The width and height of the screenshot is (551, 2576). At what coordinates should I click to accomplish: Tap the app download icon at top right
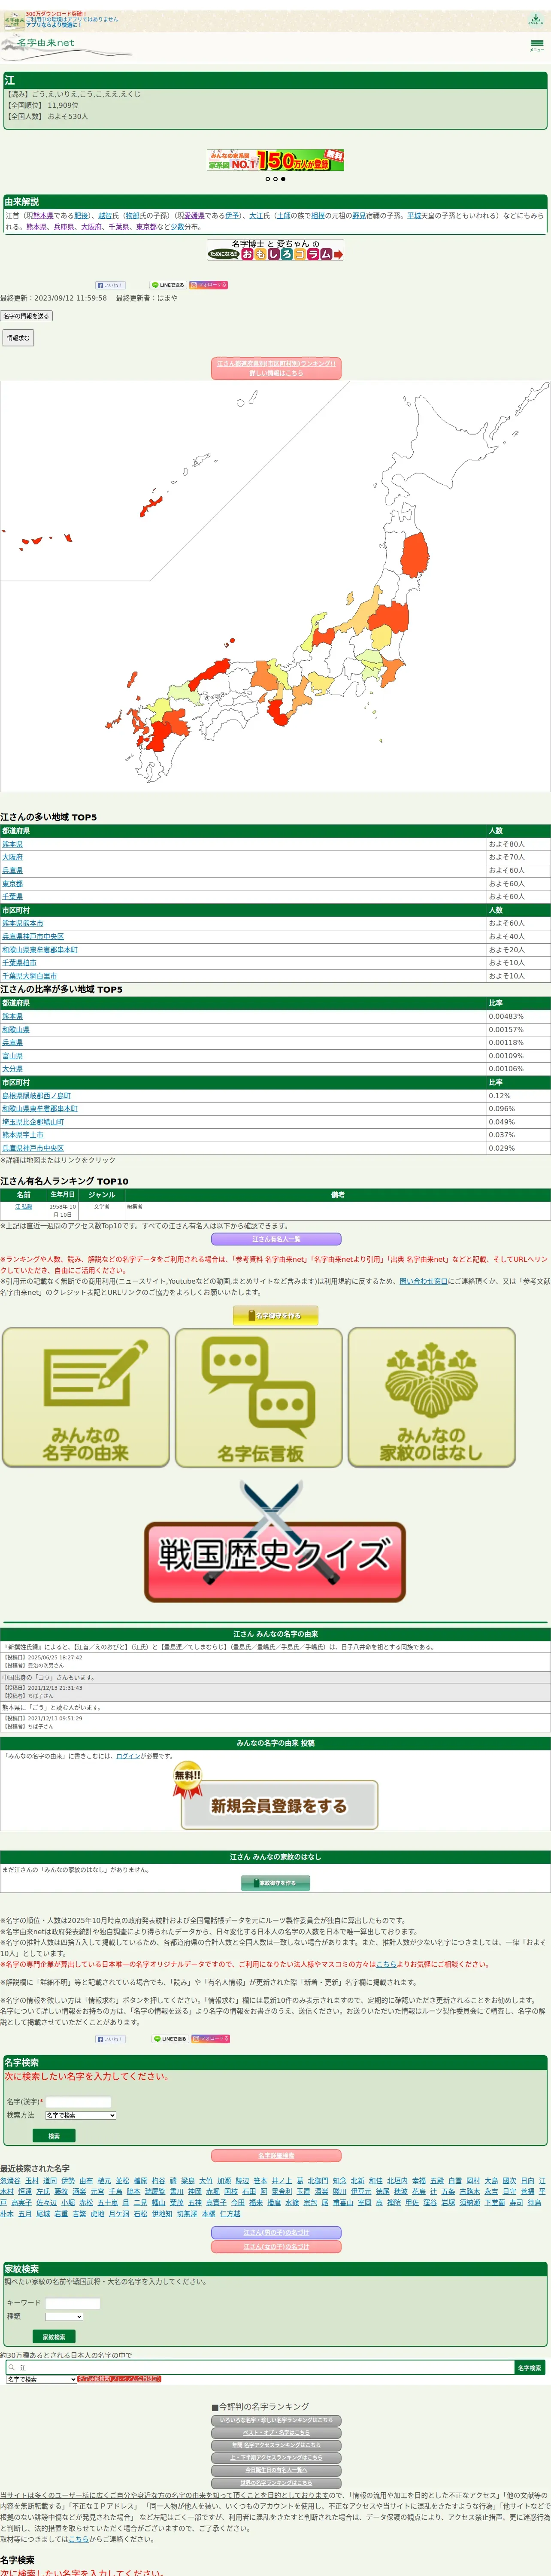(536, 19)
